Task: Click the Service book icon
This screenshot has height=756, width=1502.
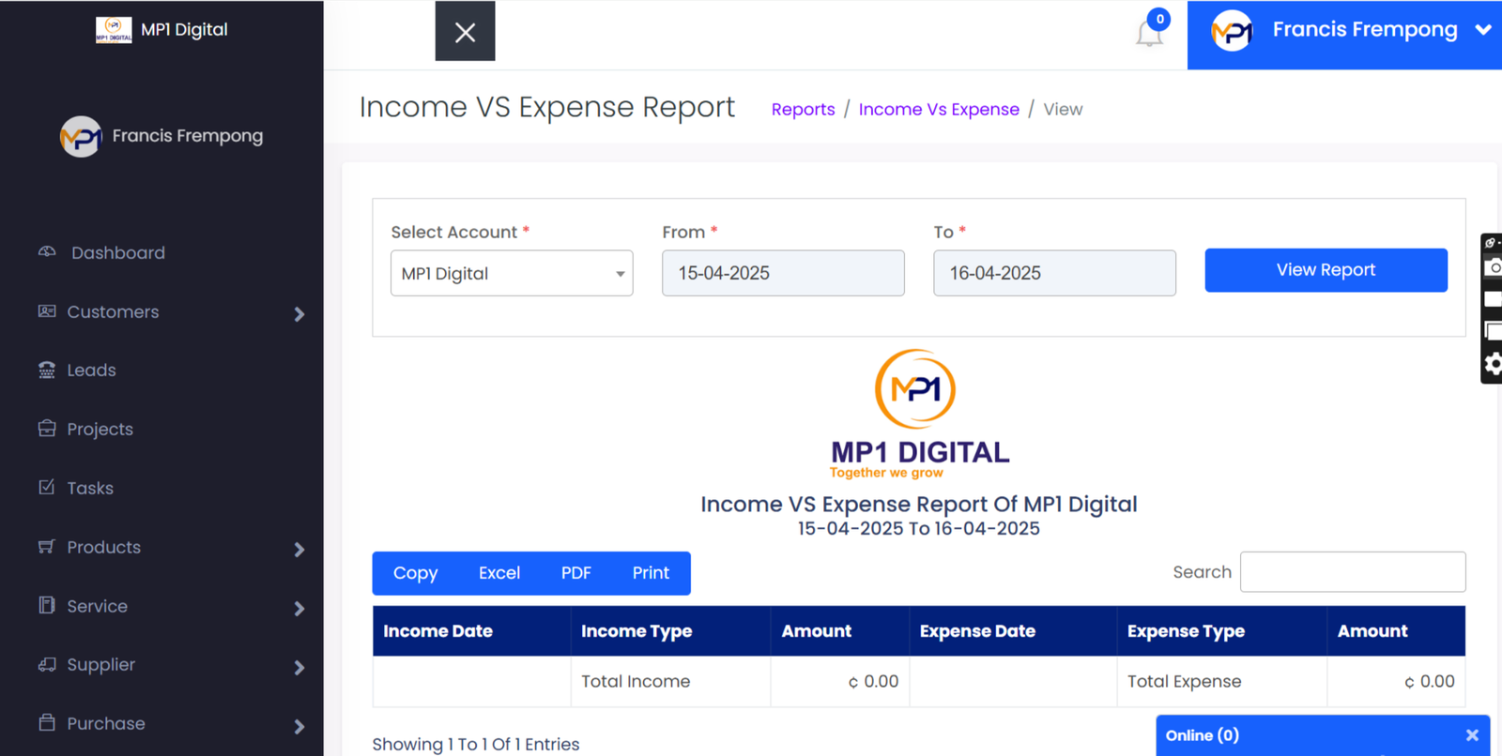Action: [47, 605]
